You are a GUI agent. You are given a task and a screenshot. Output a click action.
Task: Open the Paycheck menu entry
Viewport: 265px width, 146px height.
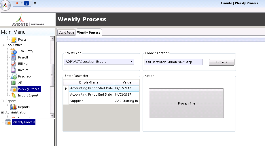25,76
